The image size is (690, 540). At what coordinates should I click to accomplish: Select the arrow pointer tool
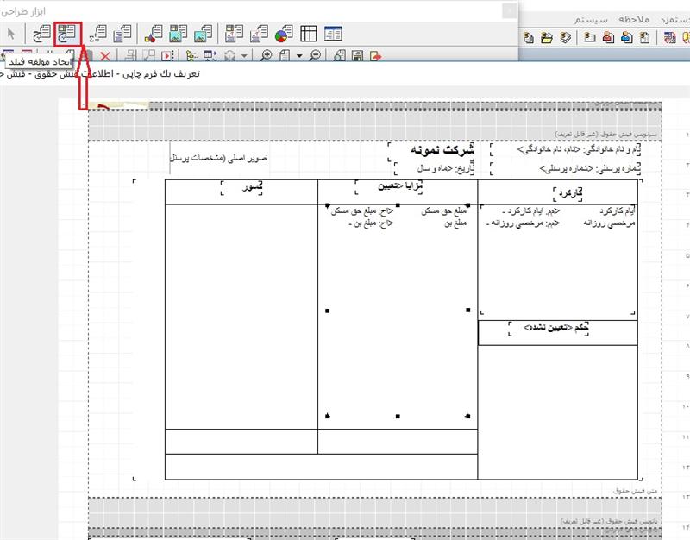pyautogui.click(x=11, y=35)
